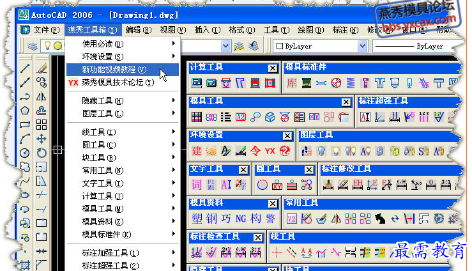Image resolution: width=472 pixels, height=271 pixels.
Task: Close the 计算工具 floating toolbar
Action: coord(273,68)
